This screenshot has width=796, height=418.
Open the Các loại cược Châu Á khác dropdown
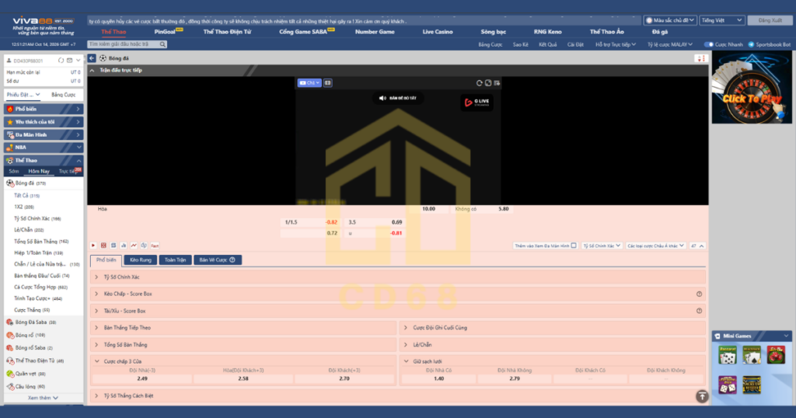tap(655, 246)
